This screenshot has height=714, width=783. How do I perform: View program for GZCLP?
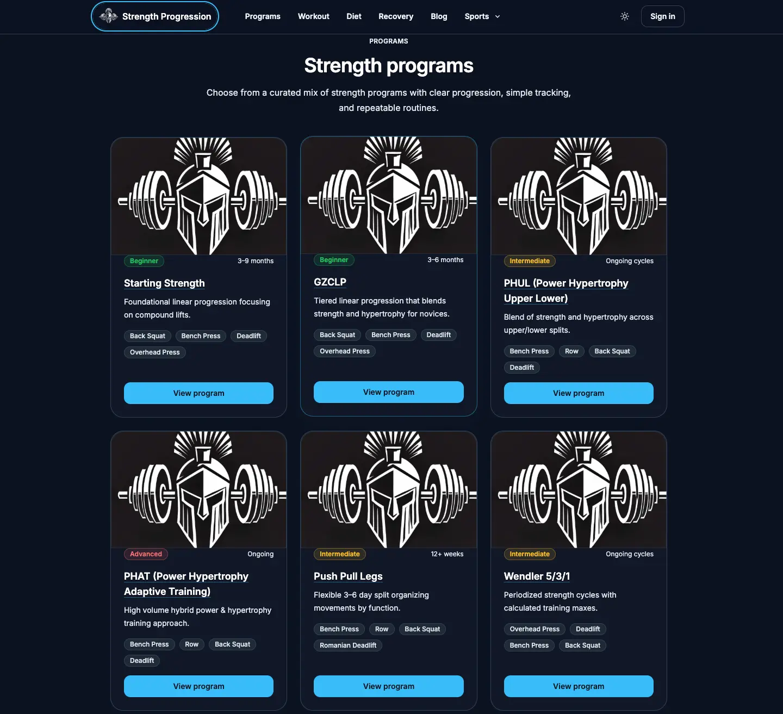[x=389, y=392]
